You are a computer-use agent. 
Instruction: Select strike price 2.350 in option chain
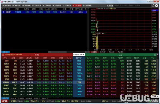[x=79, y=82]
